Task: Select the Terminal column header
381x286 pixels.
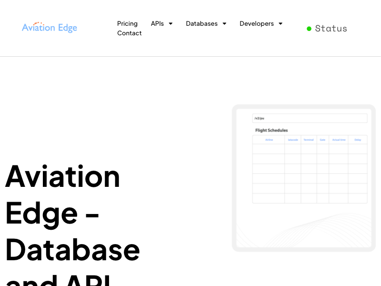Action: [x=309, y=140]
